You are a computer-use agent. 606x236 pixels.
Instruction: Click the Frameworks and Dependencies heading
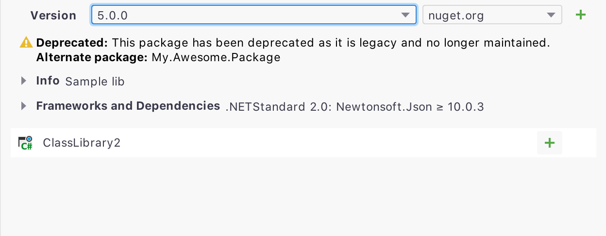[x=128, y=106]
